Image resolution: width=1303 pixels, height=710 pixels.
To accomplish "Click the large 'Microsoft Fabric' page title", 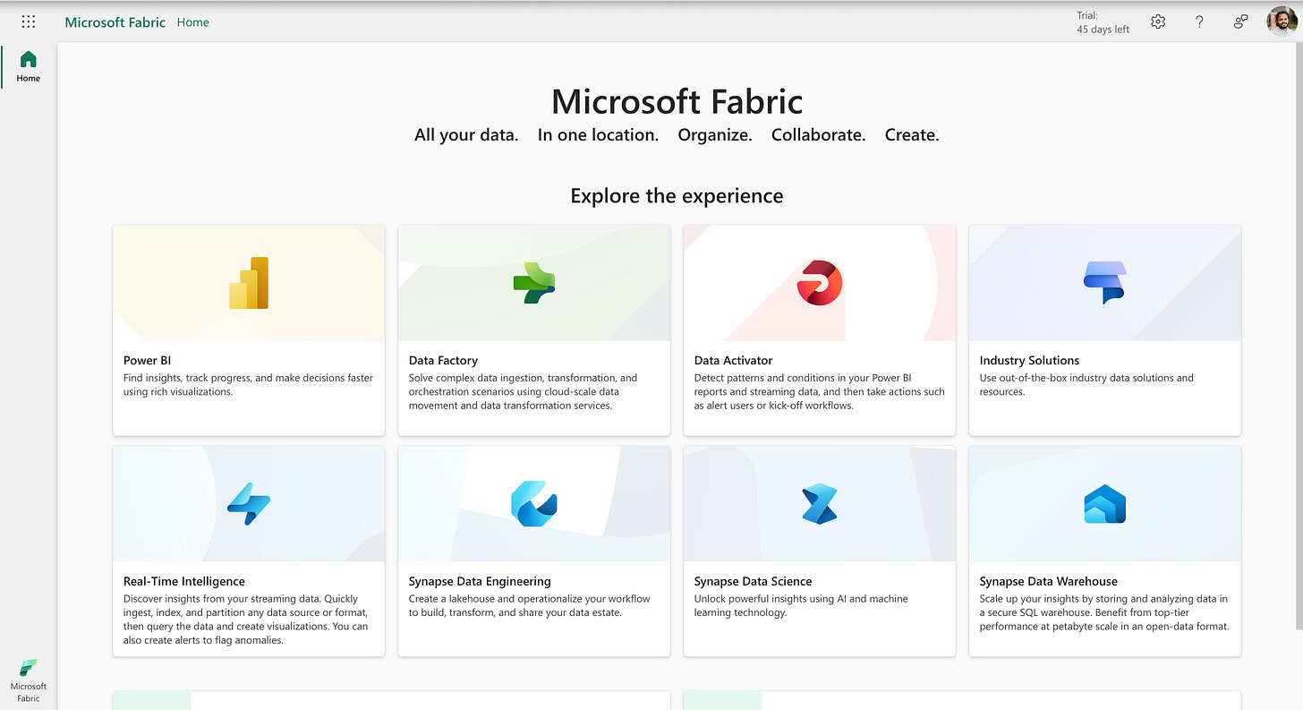I will pos(677,101).
